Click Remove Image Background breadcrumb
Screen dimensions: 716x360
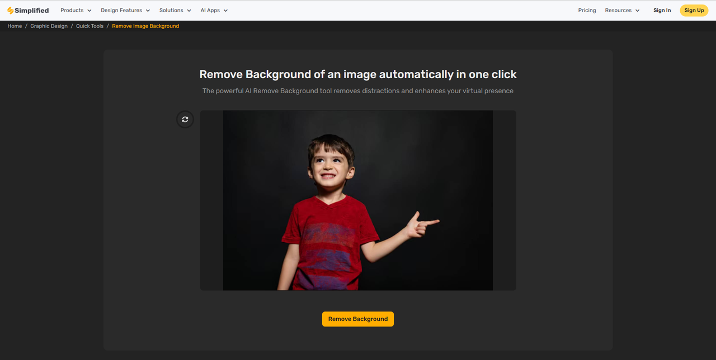(145, 26)
